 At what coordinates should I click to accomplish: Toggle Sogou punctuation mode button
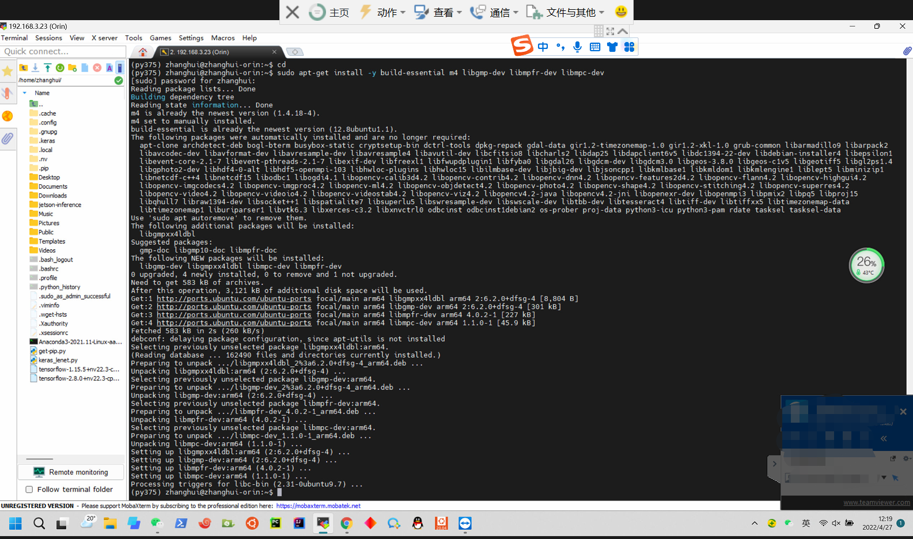tap(560, 47)
